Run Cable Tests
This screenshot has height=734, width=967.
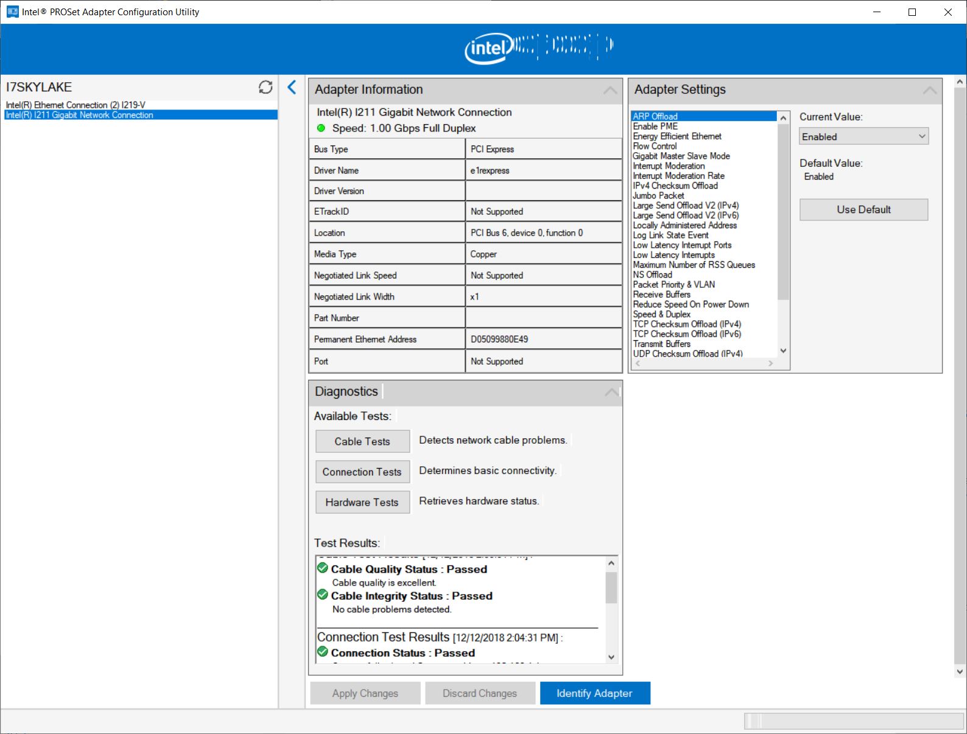[362, 441]
